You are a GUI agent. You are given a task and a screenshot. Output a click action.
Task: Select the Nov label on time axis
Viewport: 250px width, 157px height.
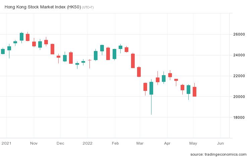[x=34, y=143]
